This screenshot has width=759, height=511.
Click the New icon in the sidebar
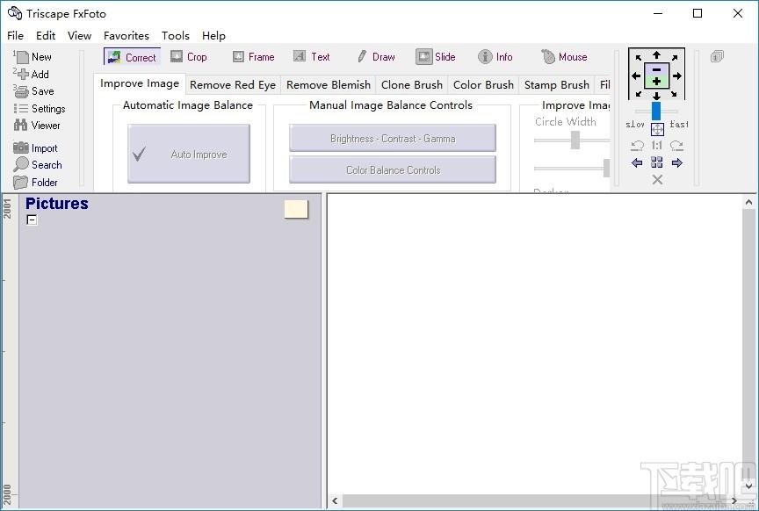tap(22, 57)
